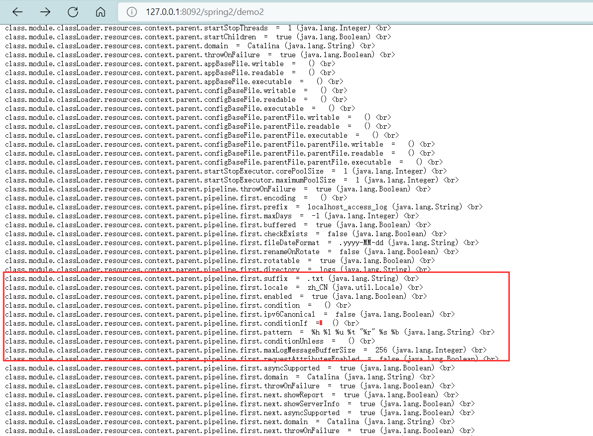Reload the page with the Refresh icon

(x=73, y=11)
